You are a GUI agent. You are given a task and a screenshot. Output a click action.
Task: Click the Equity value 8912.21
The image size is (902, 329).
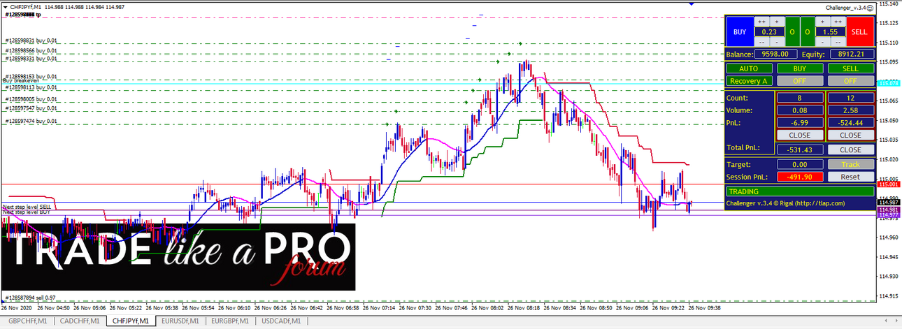point(852,54)
